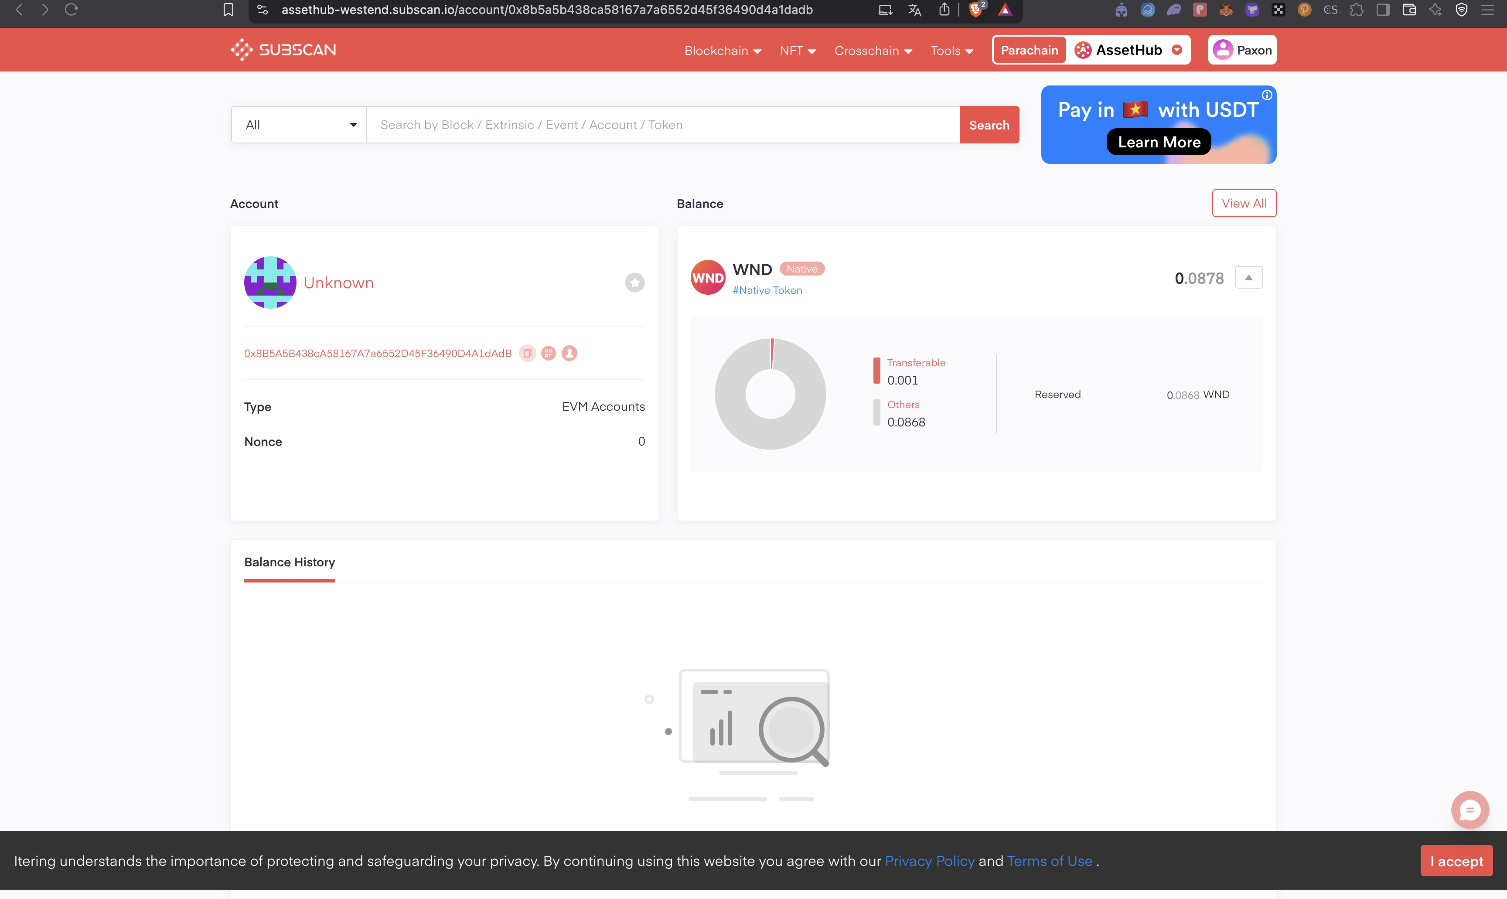
Task: Open browser hamburger menu
Action: pos(1488,10)
